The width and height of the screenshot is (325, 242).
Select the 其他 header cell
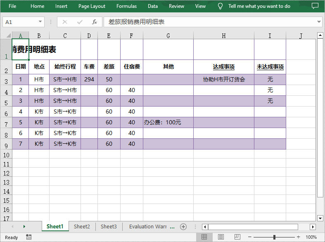168,67
